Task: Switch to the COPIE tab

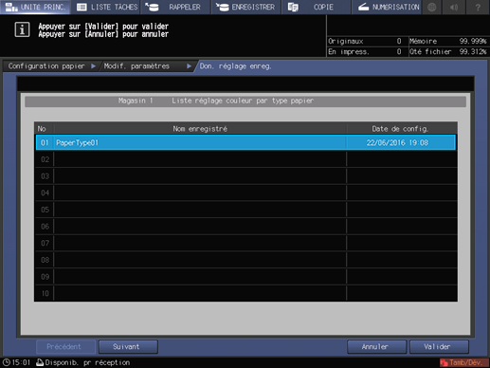Action: pos(316,7)
